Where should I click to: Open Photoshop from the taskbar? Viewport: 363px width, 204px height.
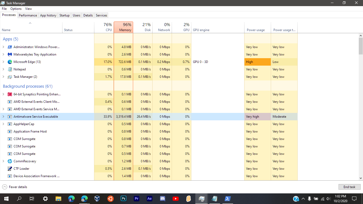point(124,198)
